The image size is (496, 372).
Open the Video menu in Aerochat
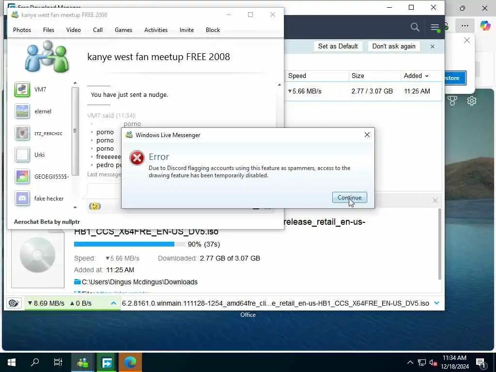pyautogui.click(x=74, y=30)
